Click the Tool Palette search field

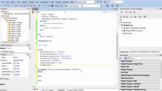[x=135, y=58]
